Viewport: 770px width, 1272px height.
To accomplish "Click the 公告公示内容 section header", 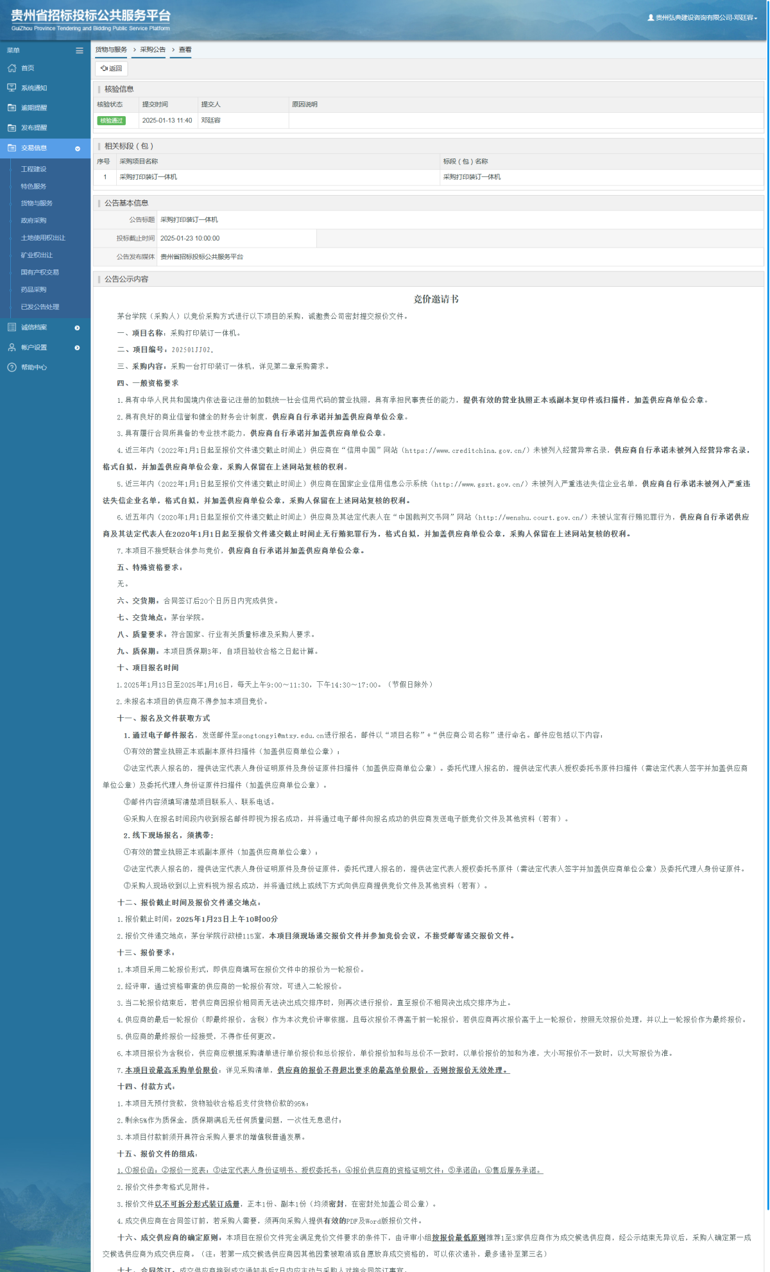I will point(126,279).
